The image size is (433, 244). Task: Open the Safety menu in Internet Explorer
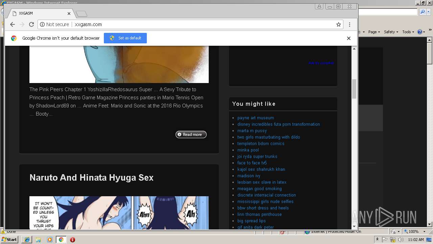[x=391, y=32]
